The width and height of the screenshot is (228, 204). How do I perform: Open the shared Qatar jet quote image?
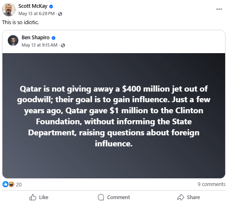(114, 116)
